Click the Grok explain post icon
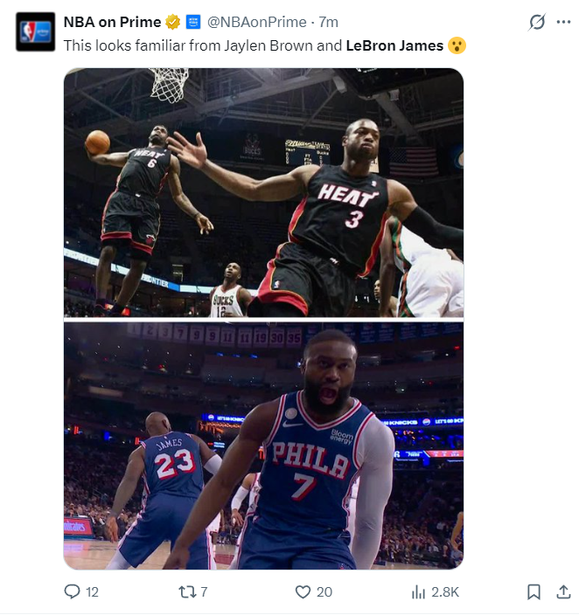Screen dimensions: 579x615 pos(536,22)
